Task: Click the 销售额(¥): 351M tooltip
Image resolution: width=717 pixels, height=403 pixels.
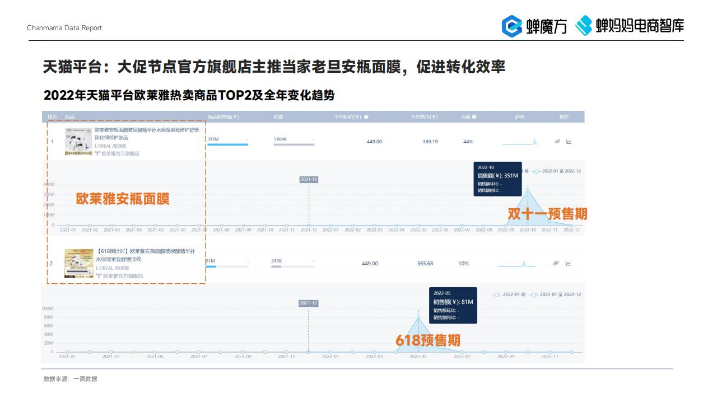Action: click(x=498, y=179)
